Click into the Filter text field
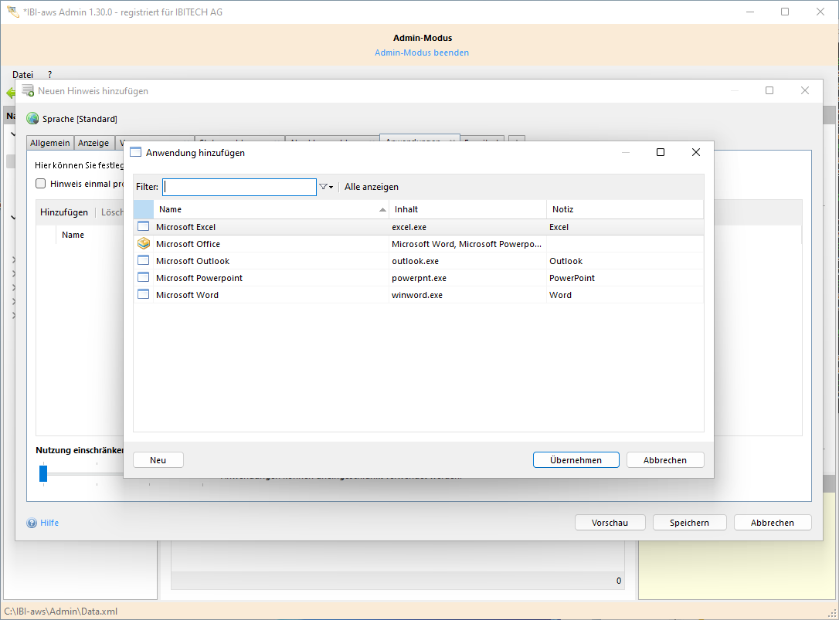This screenshot has width=839, height=620. (239, 187)
